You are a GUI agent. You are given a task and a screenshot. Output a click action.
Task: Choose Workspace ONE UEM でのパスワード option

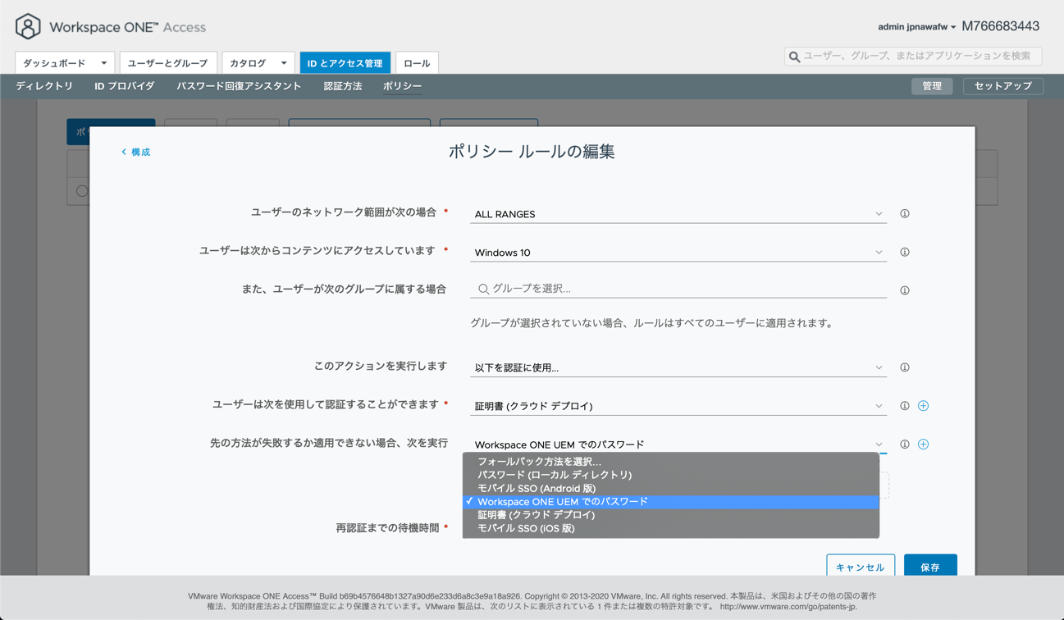coord(671,501)
